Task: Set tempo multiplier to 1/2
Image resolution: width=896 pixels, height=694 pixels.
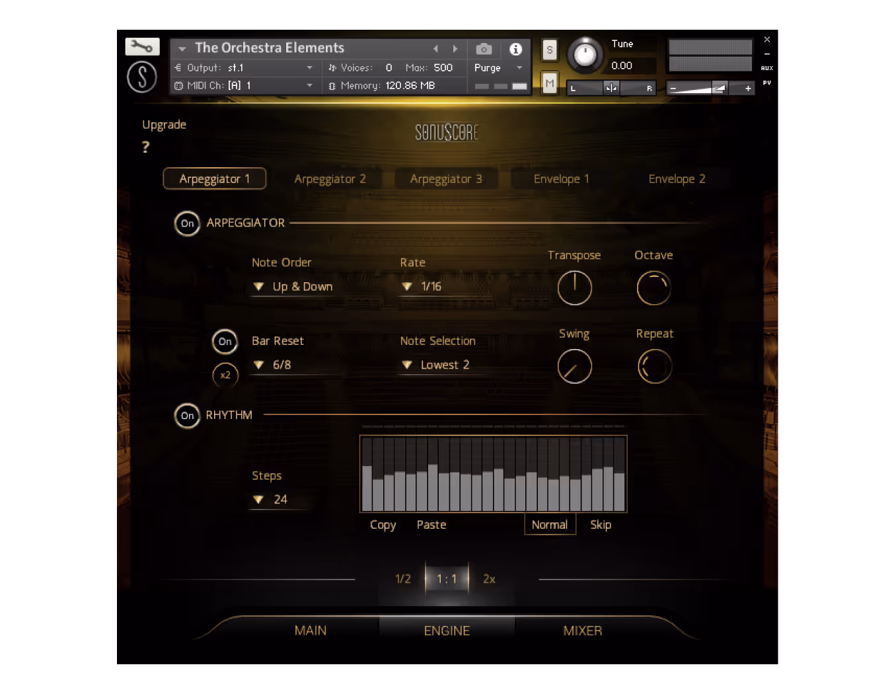Action: (x=402, y=579)
